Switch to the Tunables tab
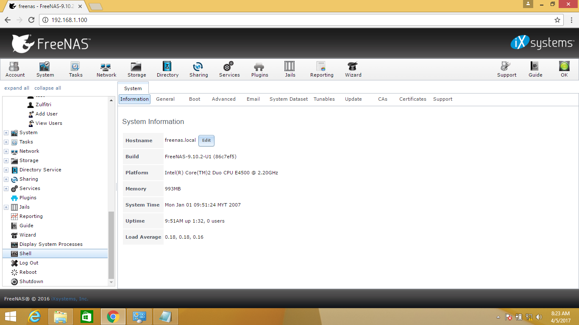The height and width of the screenshot is (325, 579). coord(324,99)
